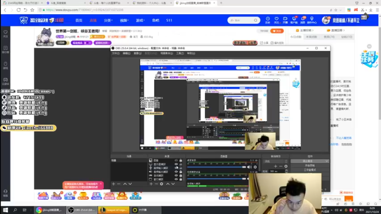Toggle visibility of Image source
Viewport: 381px width, 214px height.
click(x=176, y=160)
